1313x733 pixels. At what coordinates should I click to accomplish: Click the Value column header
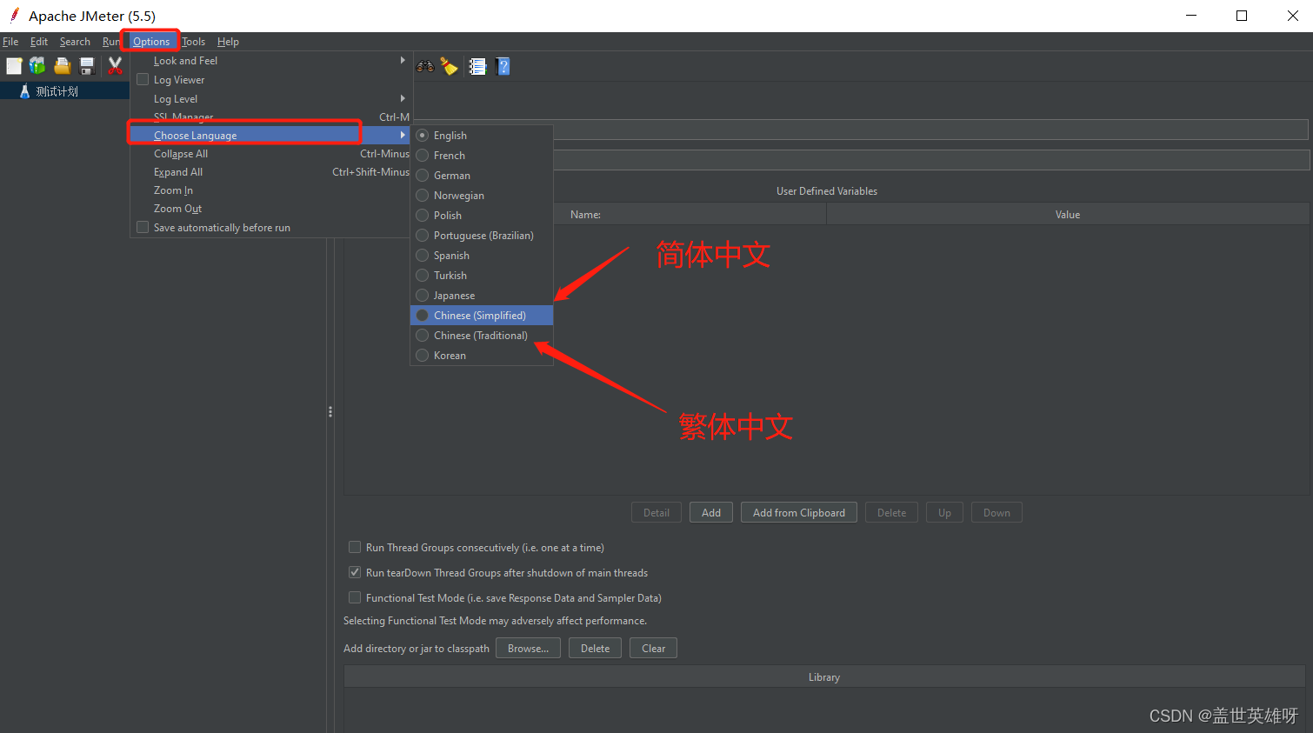(x=1068, y=214)
